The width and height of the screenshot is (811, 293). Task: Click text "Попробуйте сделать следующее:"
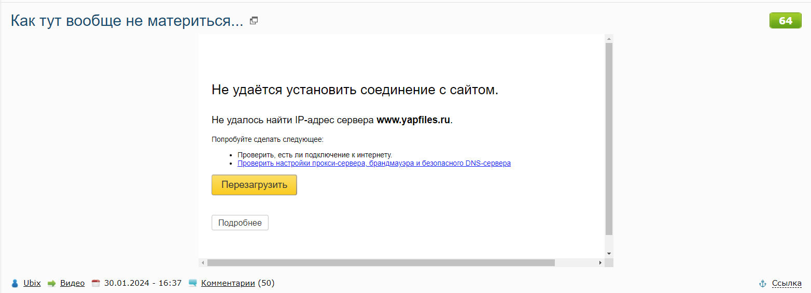(x=268, y=140)
